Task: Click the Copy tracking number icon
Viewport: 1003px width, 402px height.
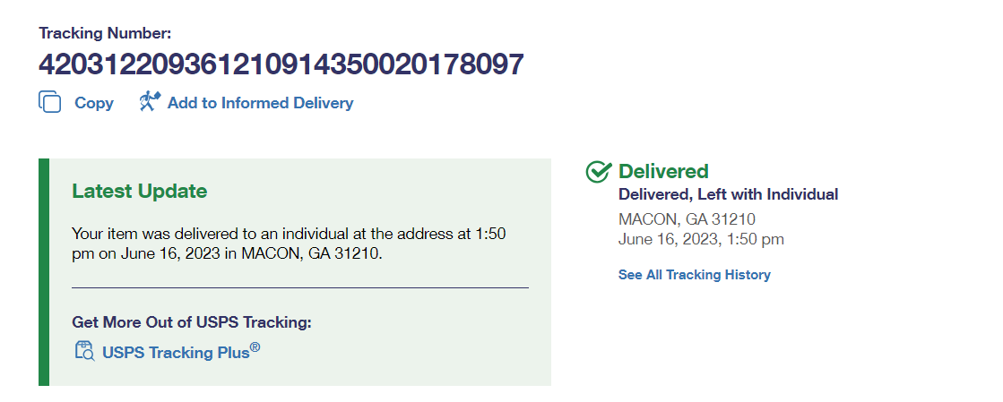Action: click(x=50, y=102)
